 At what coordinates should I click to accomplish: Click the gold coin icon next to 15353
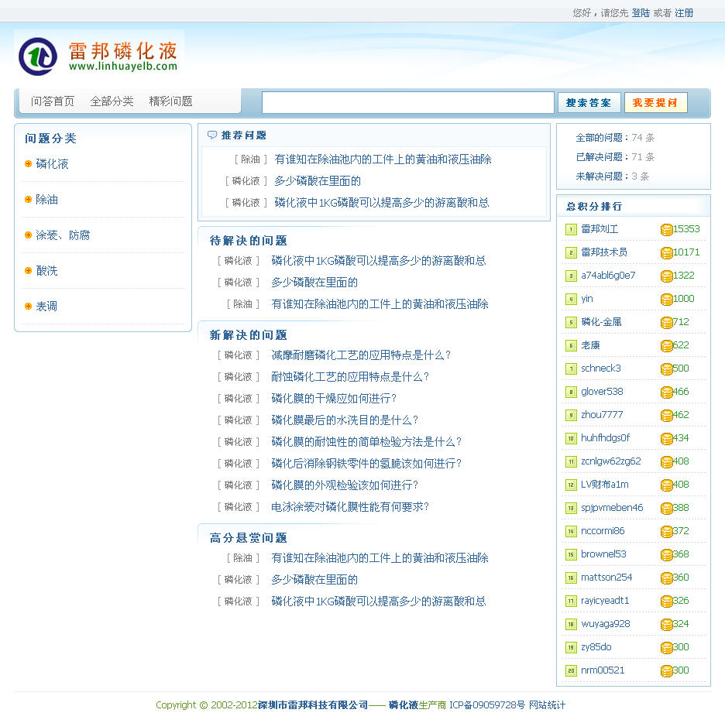(x=666, y=229)
